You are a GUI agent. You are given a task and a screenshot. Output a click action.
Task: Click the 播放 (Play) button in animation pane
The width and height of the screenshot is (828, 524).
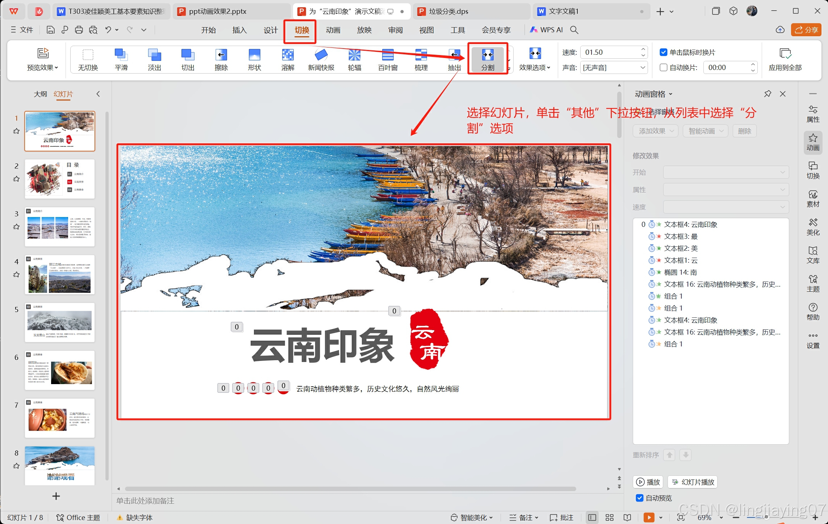click(x=648, y=482)
